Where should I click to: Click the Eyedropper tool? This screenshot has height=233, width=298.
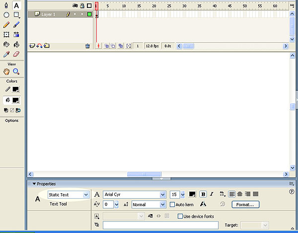(6, 54)
